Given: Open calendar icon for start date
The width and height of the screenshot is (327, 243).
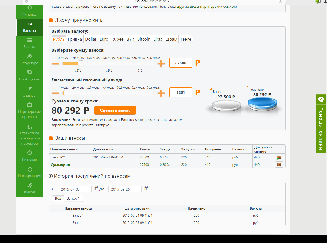Looking at the screenshot, I should (96, 188).
